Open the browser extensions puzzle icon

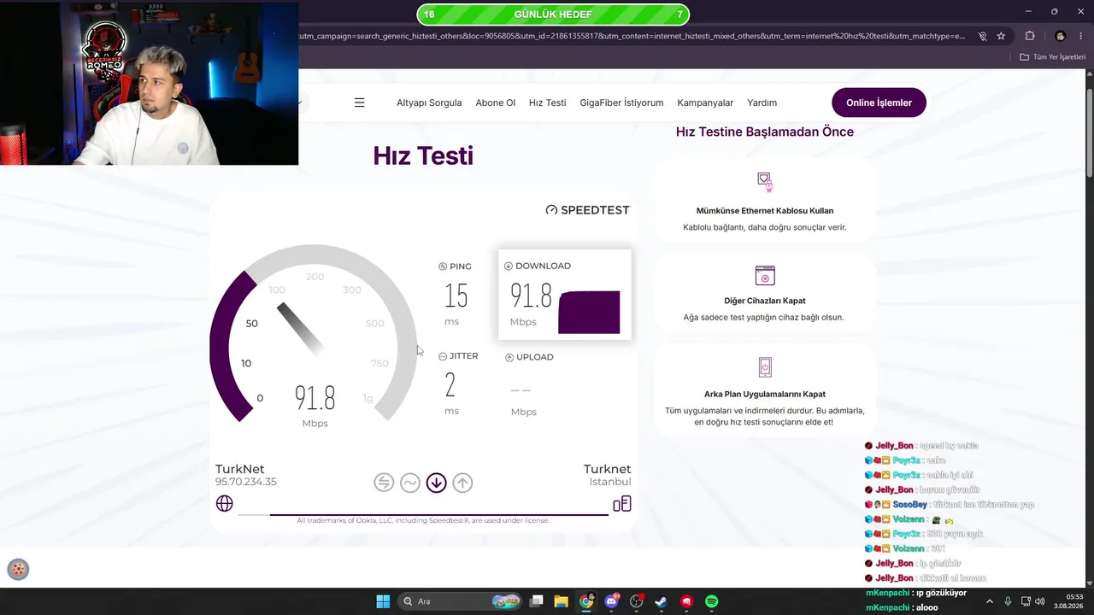point(1030,36)
